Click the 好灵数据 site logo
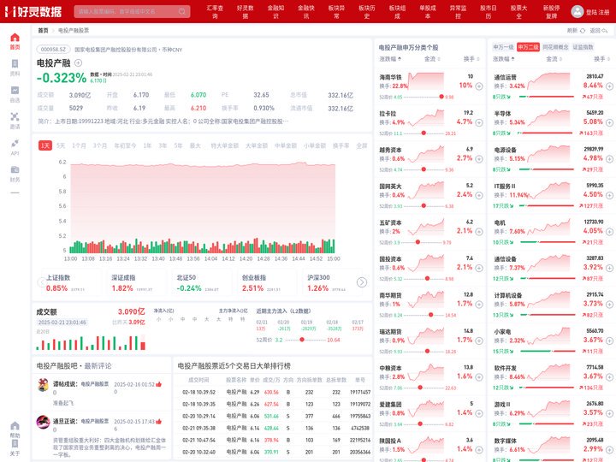The image size is (616, 462). pyautogui.click(x=33, y=12)
